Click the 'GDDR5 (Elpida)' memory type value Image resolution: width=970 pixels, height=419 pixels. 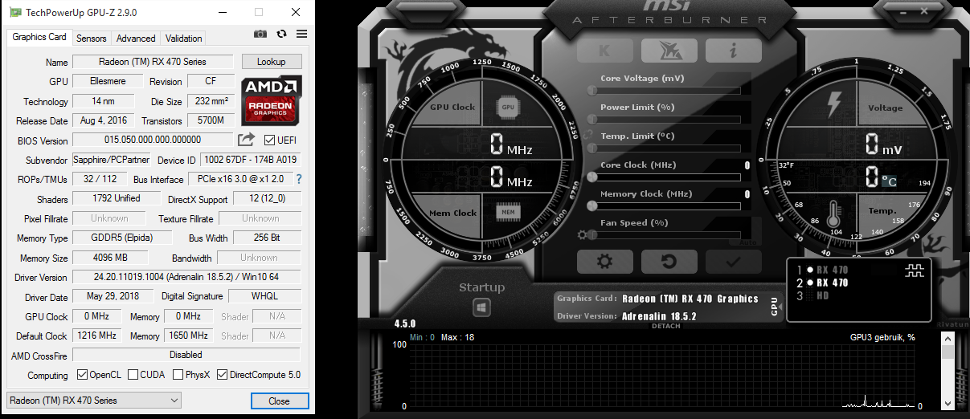coord(123,238)
